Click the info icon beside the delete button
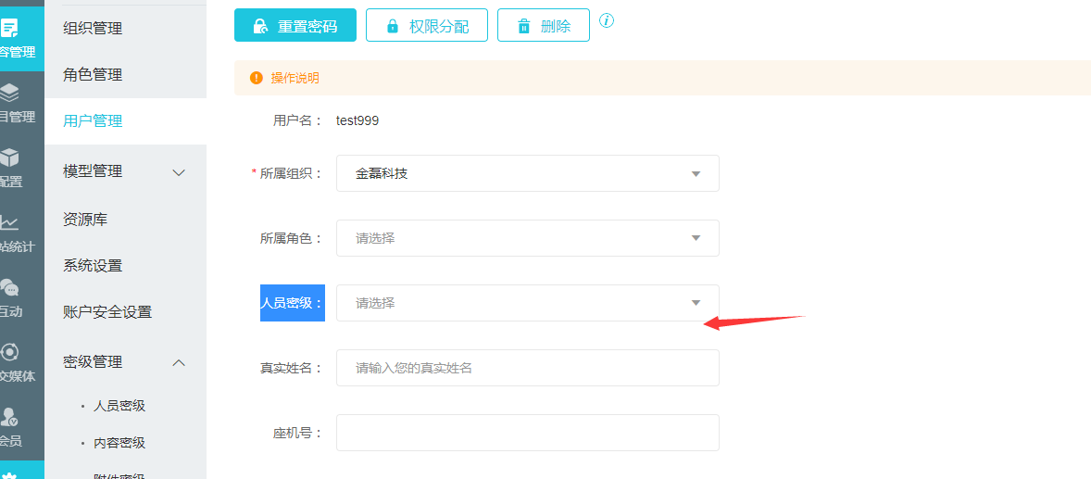 (x=607, y=20)
